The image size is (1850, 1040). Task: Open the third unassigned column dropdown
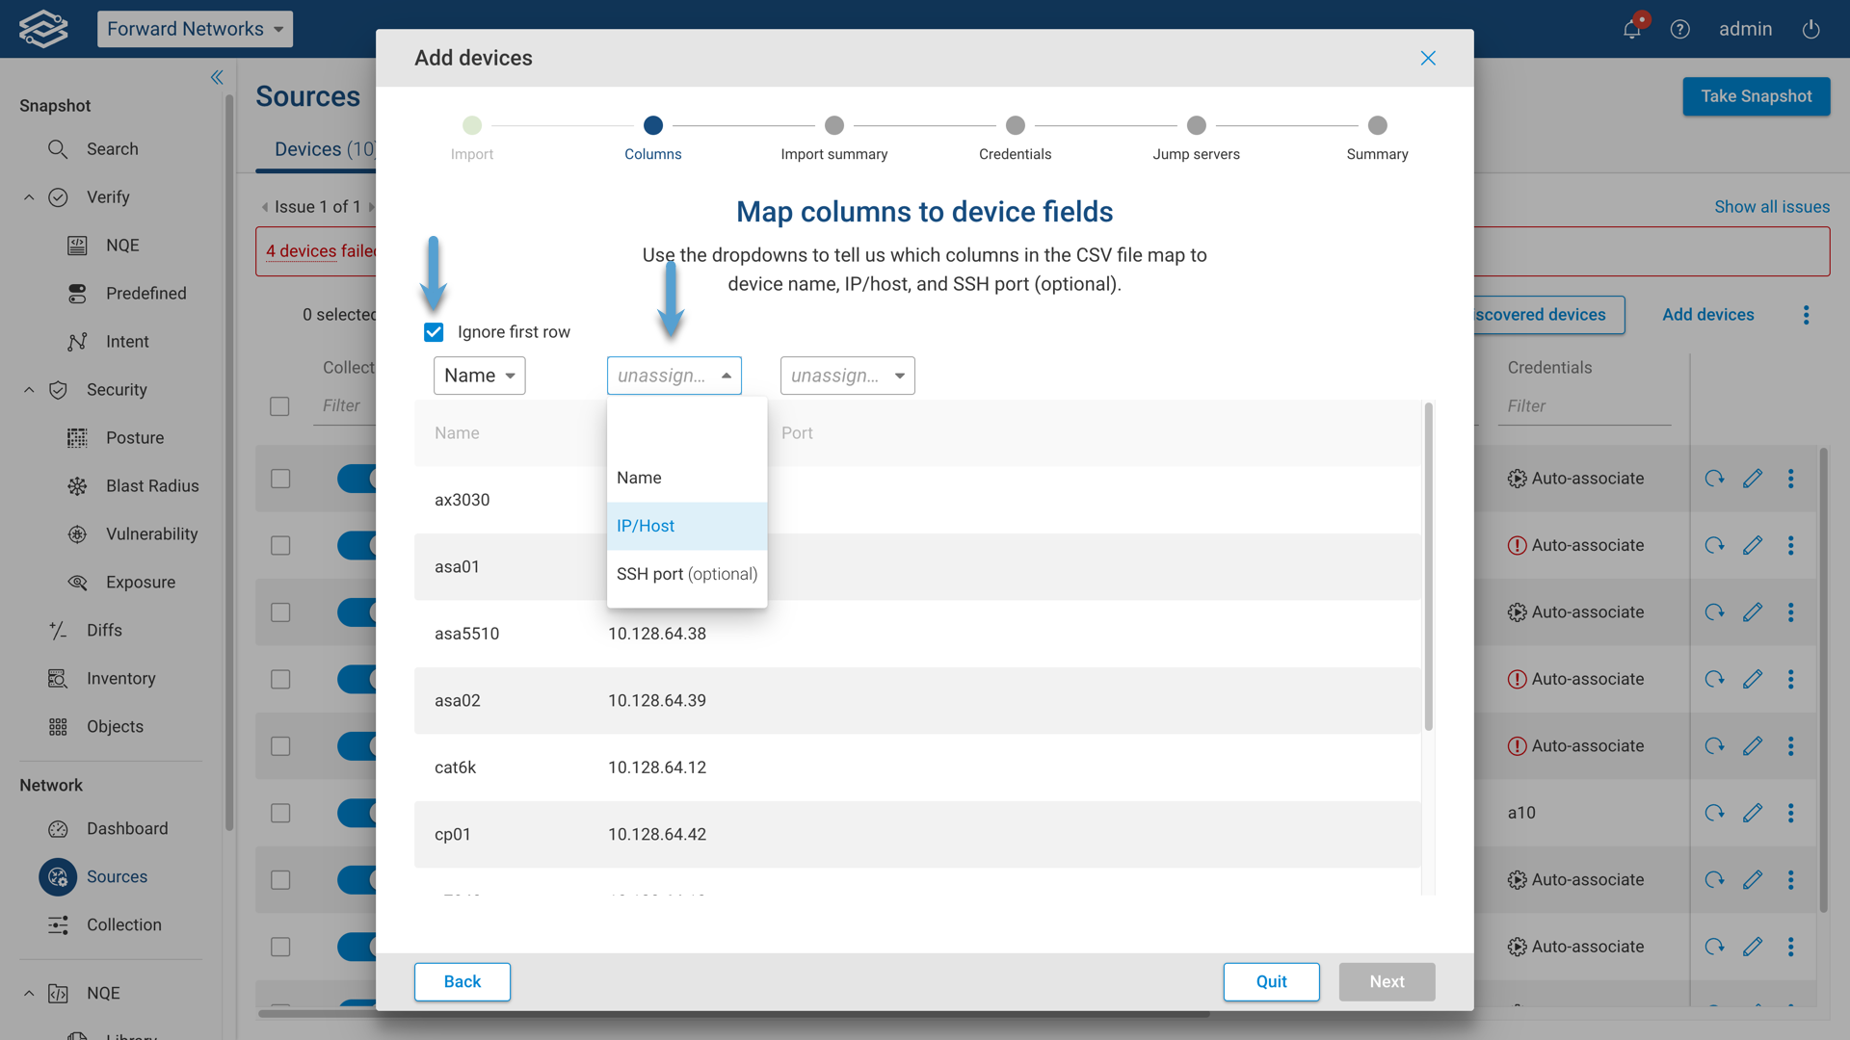(847, 376)
